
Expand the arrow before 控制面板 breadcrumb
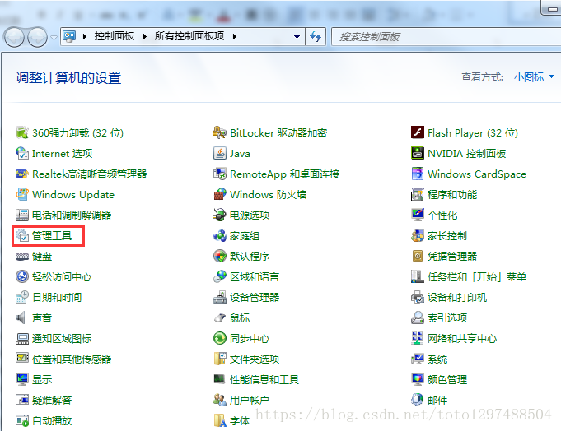[x=84, y=36]
